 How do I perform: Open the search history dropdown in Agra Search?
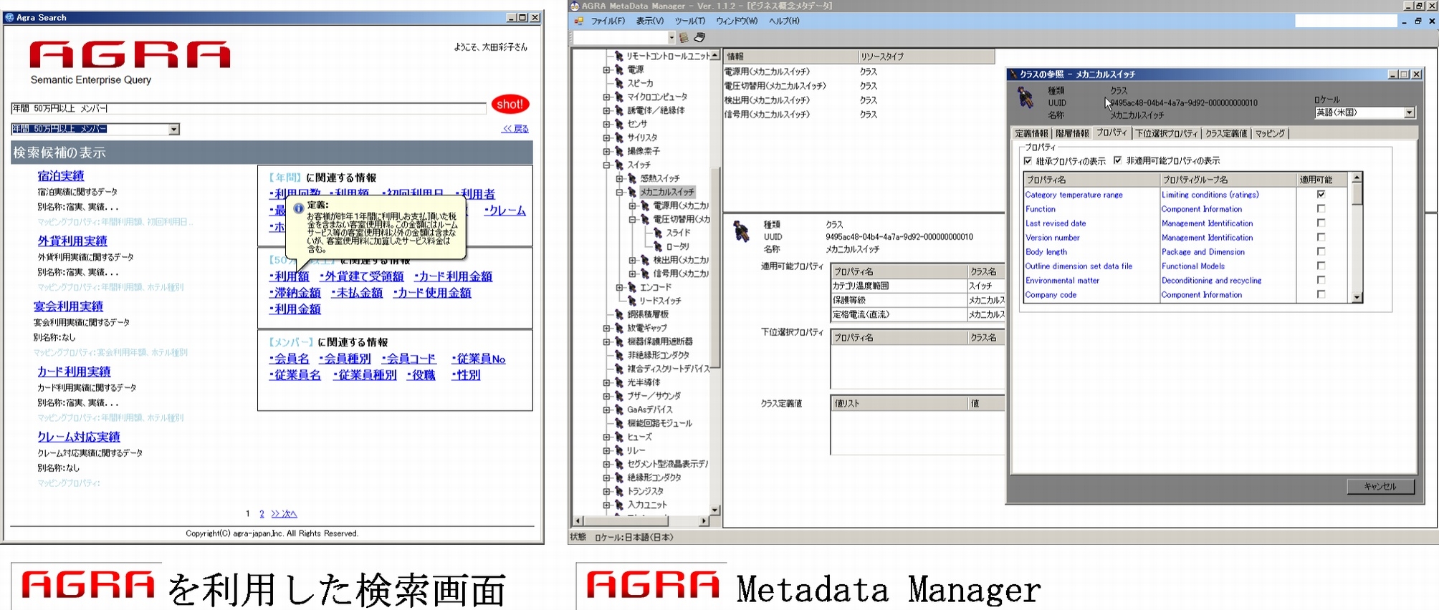pos(174,130)
